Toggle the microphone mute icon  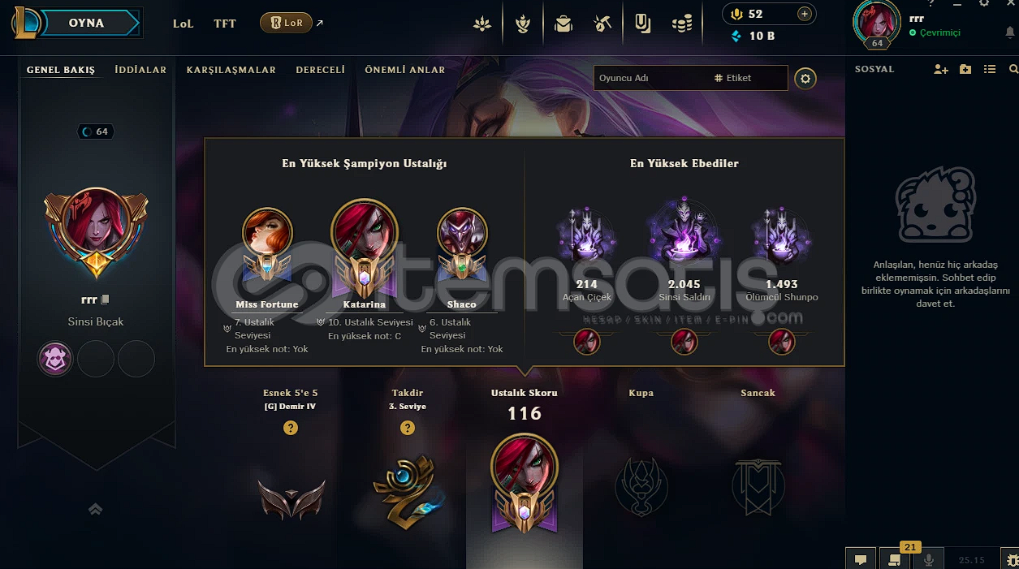pyautogui.click(x=929, y=559)
